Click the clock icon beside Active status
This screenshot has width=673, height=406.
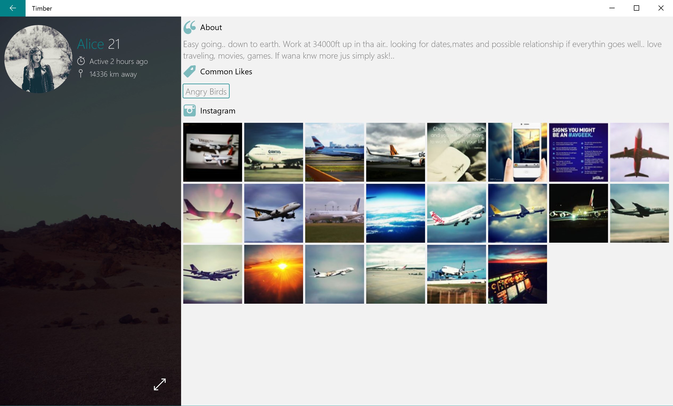pos(81,61)
